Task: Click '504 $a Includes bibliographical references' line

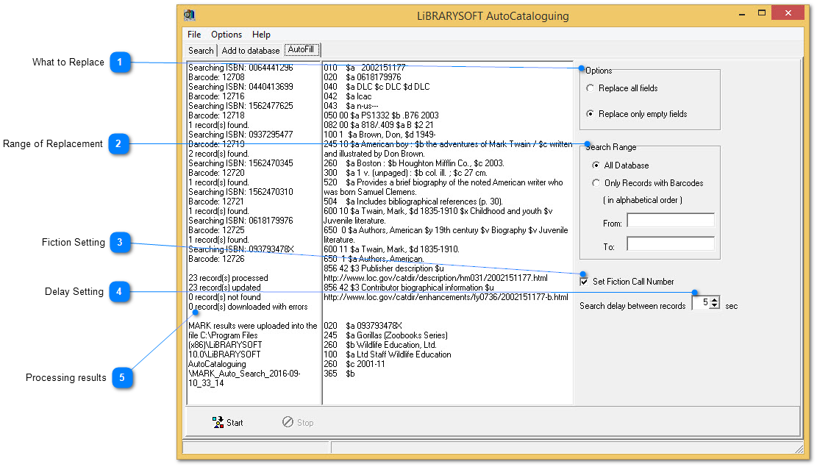Action: point(413,202)
